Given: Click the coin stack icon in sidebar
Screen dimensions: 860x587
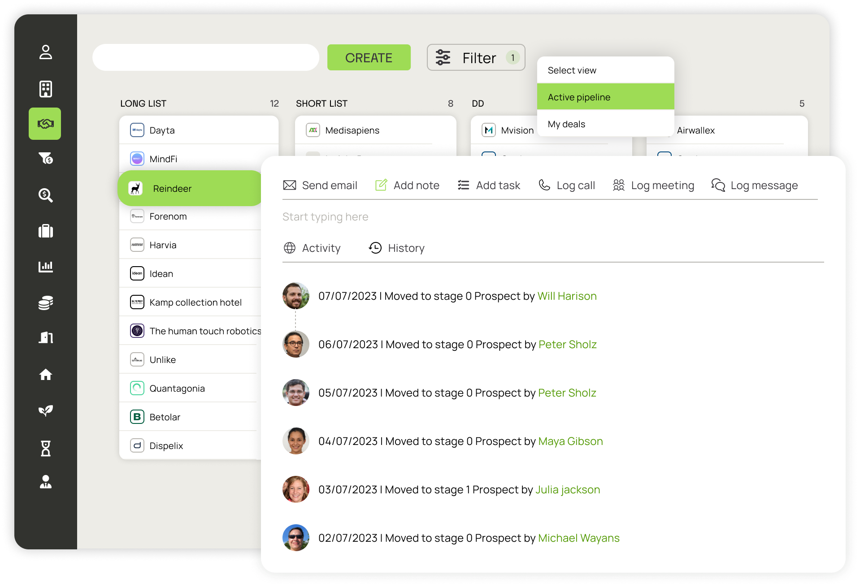Looking at the screenshot, I should [x=45, y=303].
